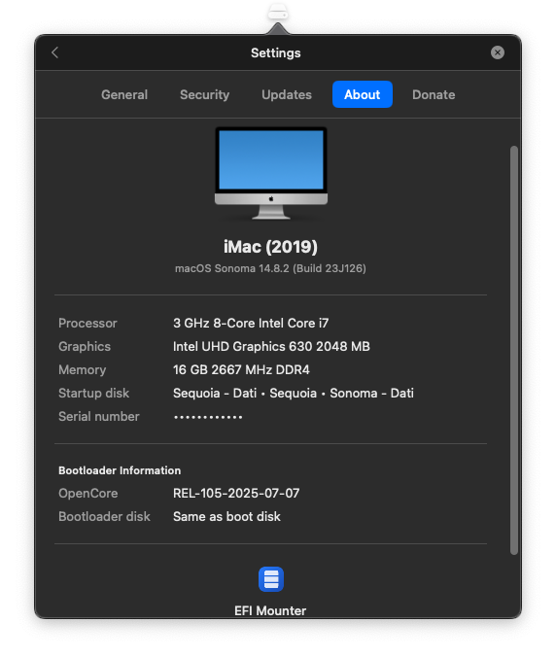The width and height of the screenshot is (556, 657).
Task: Open the Donate tab
Action: coord(434,94)
